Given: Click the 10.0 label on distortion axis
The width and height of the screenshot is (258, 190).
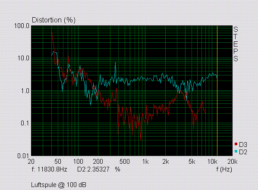Looking at the screenshot, I should (23, 58).
